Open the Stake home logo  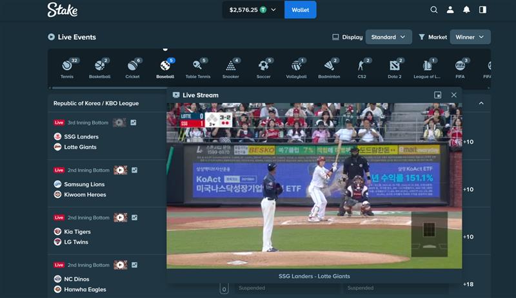[x=63, y=10]
